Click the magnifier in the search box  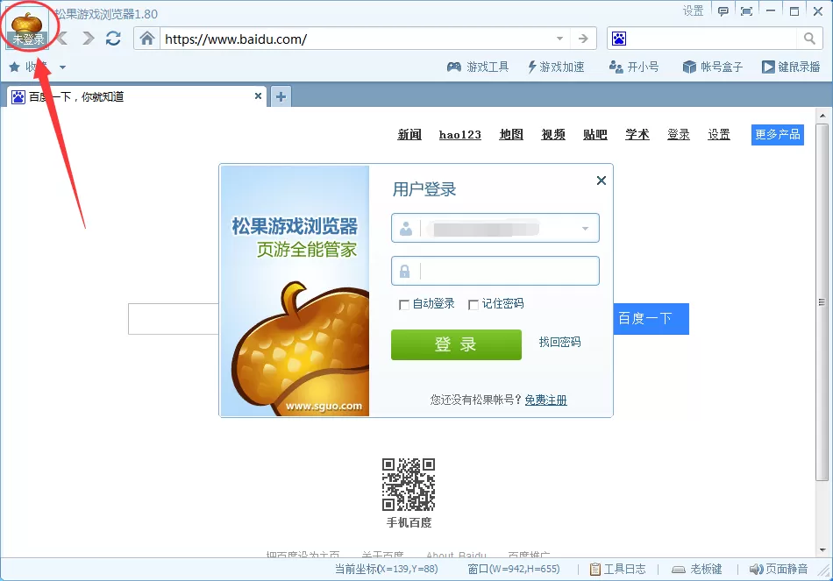[x=809, y=39]
